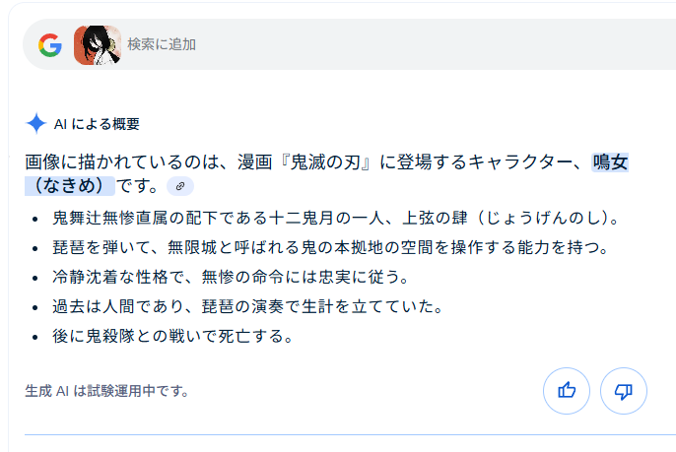Click the 過去は人間であり bullet line
The height and width of the screenshot is (452, 676).
(x=247, y=306)
